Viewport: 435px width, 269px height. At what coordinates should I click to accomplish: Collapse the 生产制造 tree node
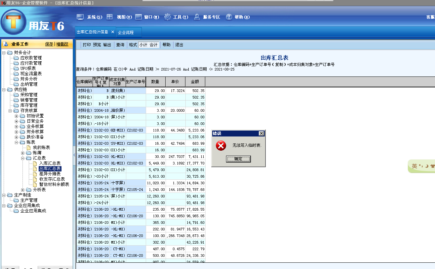4,195
